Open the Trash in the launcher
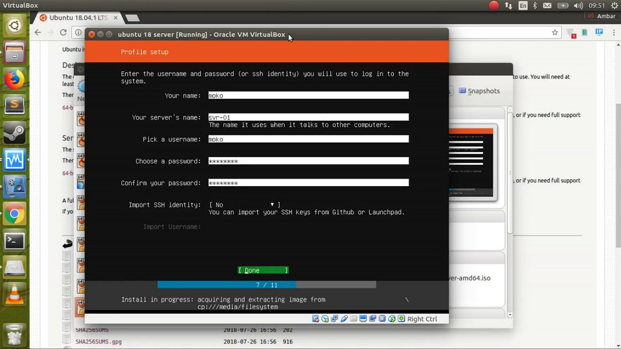Viewport: 621px width, 349px height. point(15,333)
